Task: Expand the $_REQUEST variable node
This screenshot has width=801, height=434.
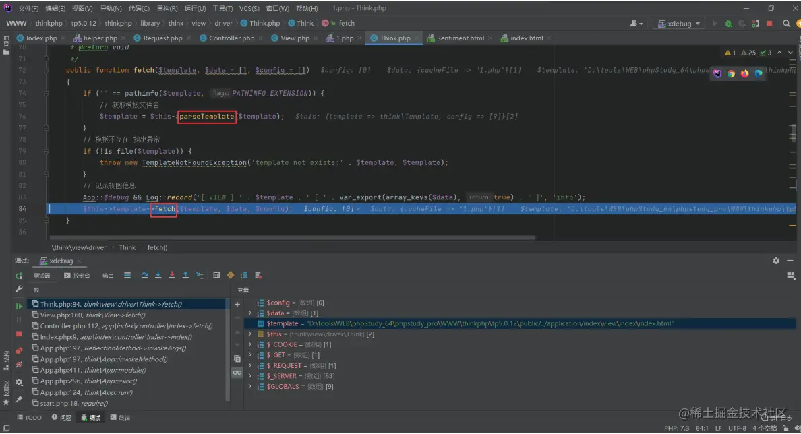Action: pos(249,365)
